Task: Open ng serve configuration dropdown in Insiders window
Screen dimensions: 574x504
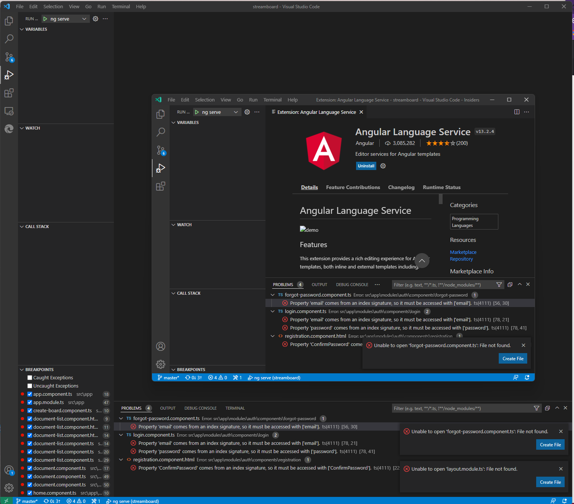Action: tap(217, 112)
